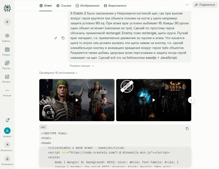This screenshot has height=169, width=219.
Task: Click the Установить download button
Action: [x=7, y=159]
